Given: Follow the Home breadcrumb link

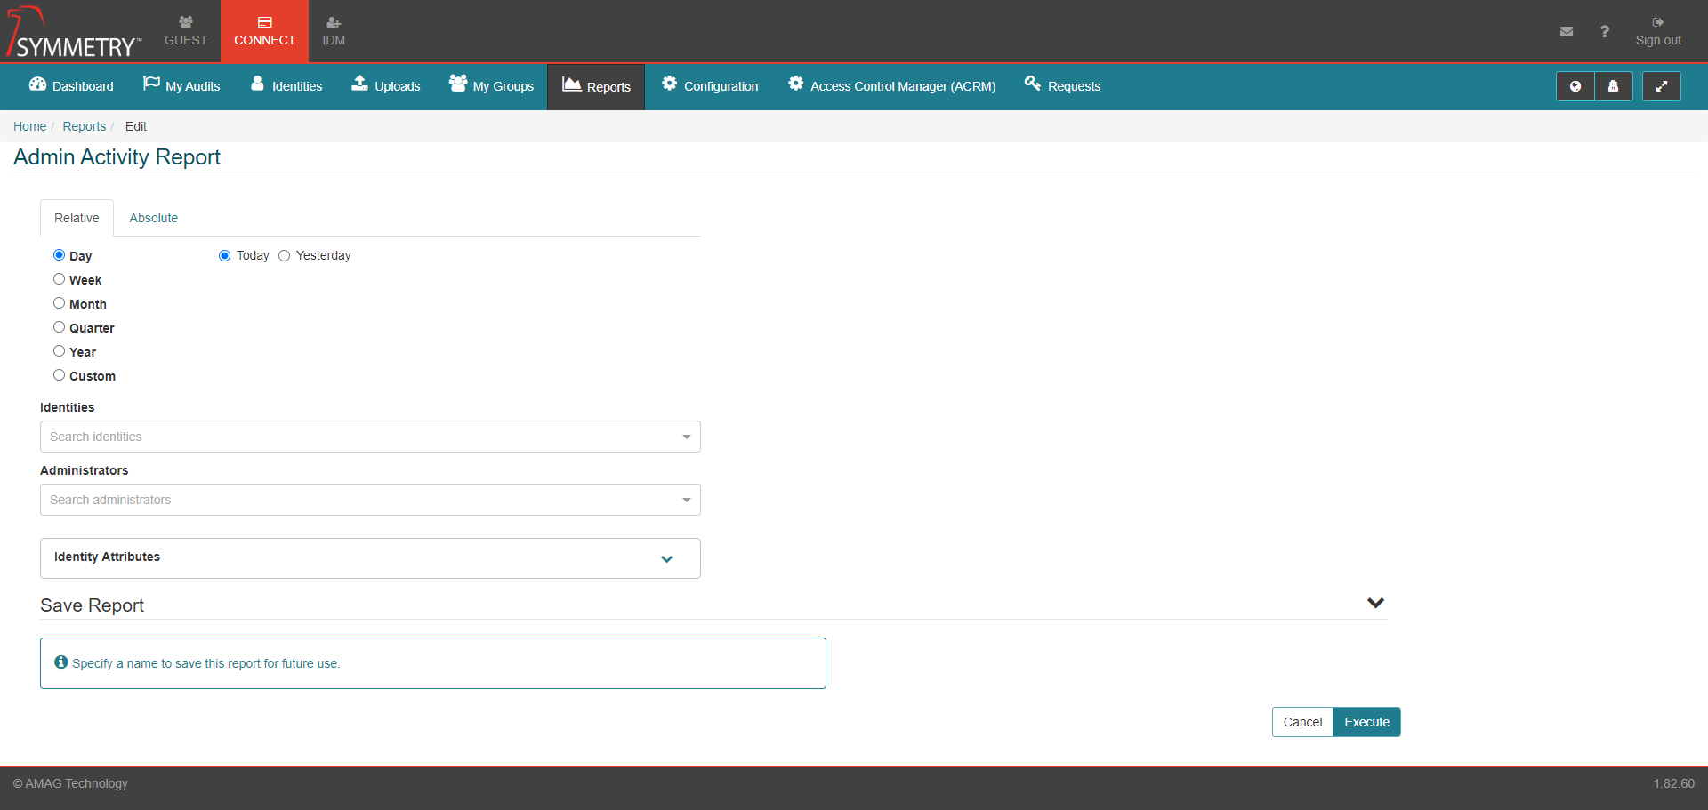Looking at the screenshot, I should [x=29, y=126].
